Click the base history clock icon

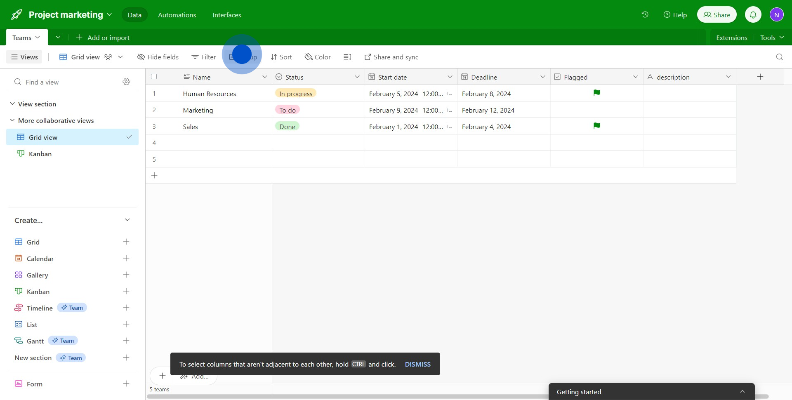coord(645,15)
